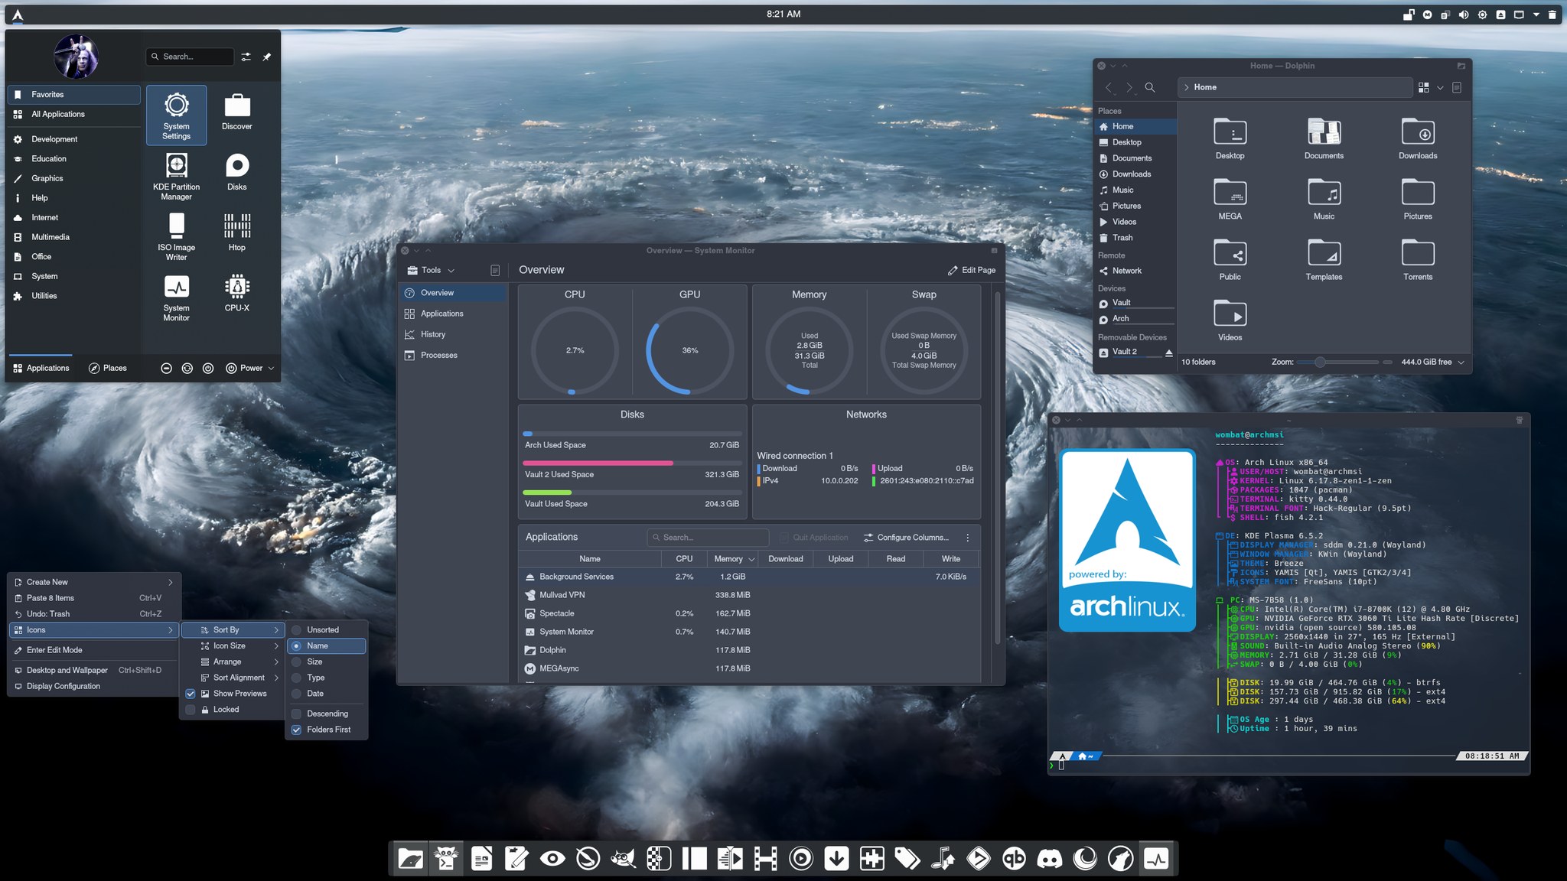Select Paste 8 Items menu entry
Viewport: 1567px width, 881px height.
coord(94,598)
